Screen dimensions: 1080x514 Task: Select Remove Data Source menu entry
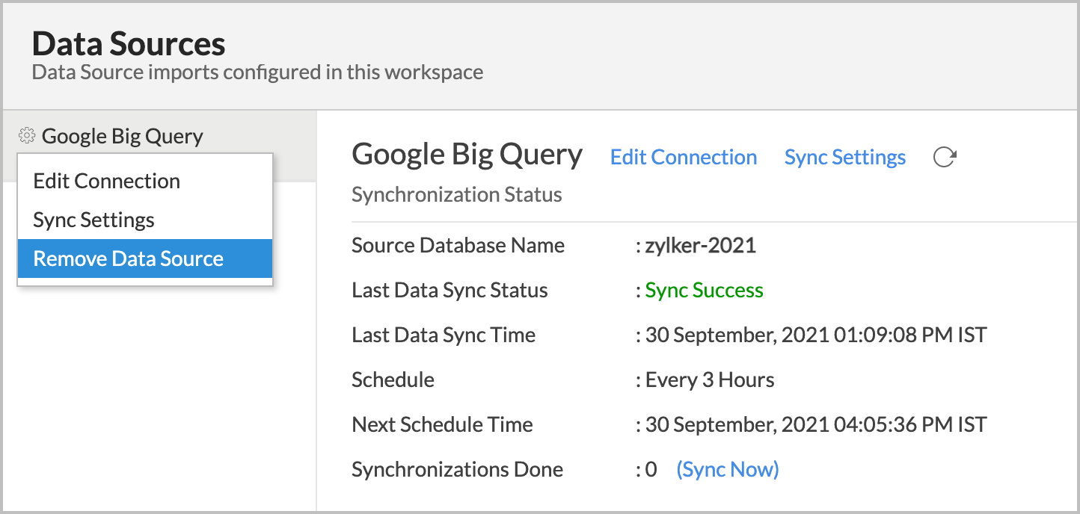click(145, 258)
